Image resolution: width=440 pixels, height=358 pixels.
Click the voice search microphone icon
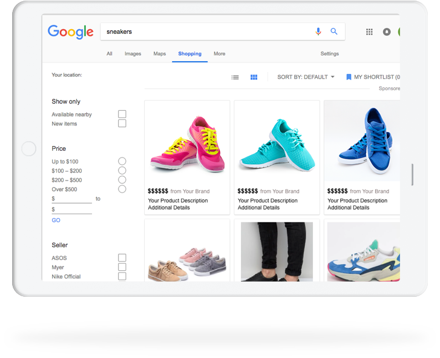(x=318, y=31)
